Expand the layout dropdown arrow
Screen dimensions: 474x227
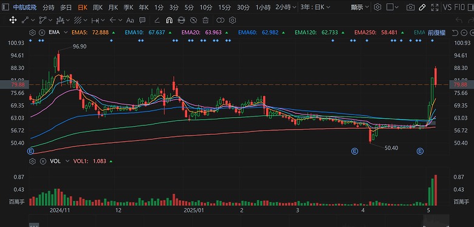397,7
